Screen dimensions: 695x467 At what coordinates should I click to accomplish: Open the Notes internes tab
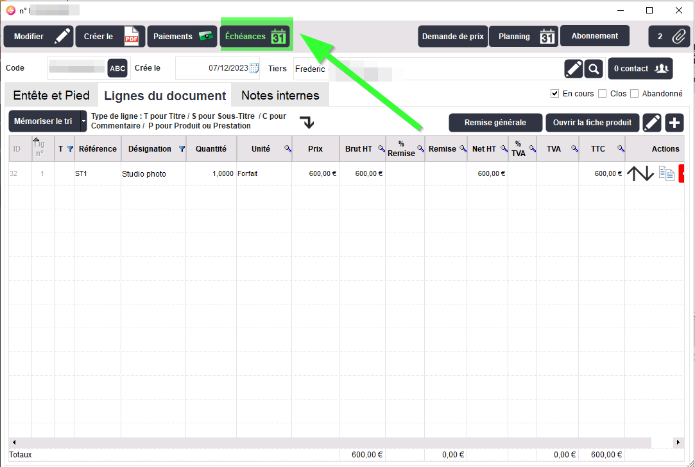(280, 95)
